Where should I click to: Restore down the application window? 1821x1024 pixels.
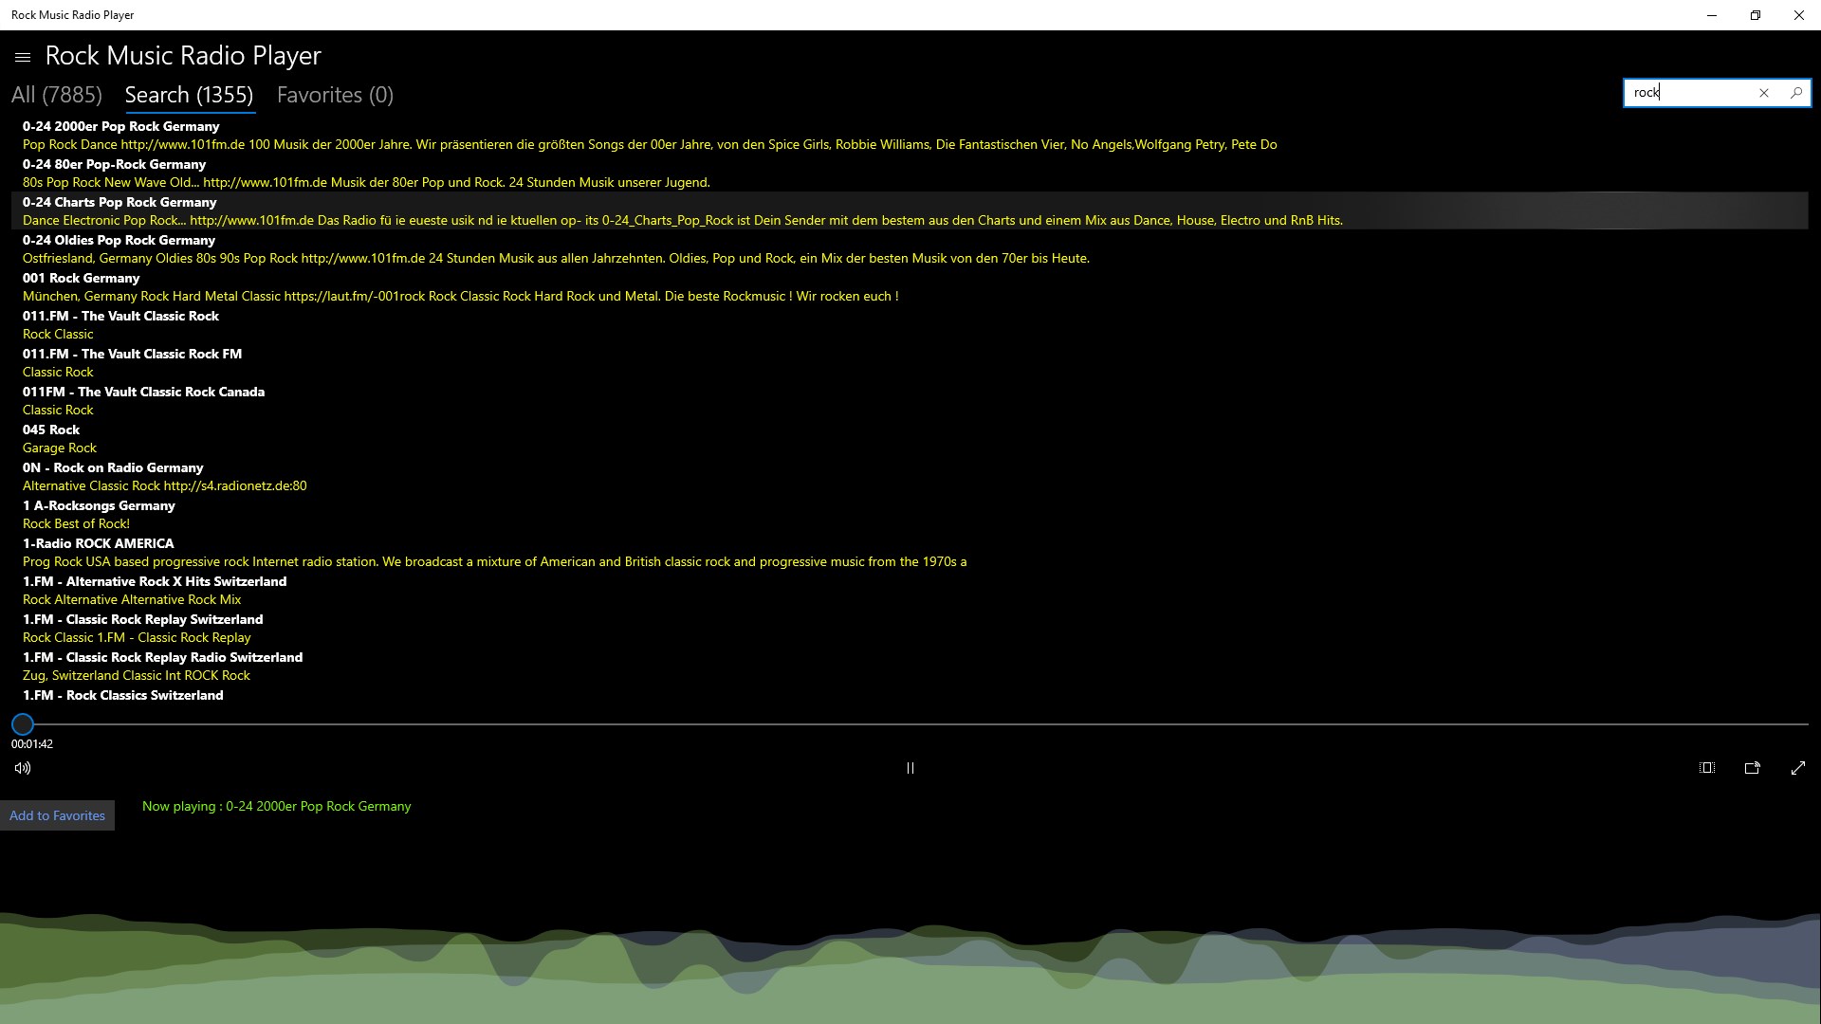coord(1755,15)
